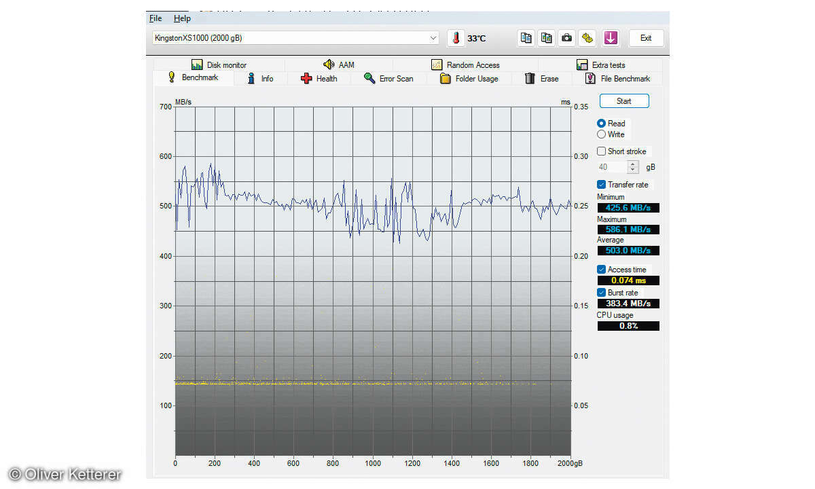
Task: Select the Read radio button
Action: [601, 124]
